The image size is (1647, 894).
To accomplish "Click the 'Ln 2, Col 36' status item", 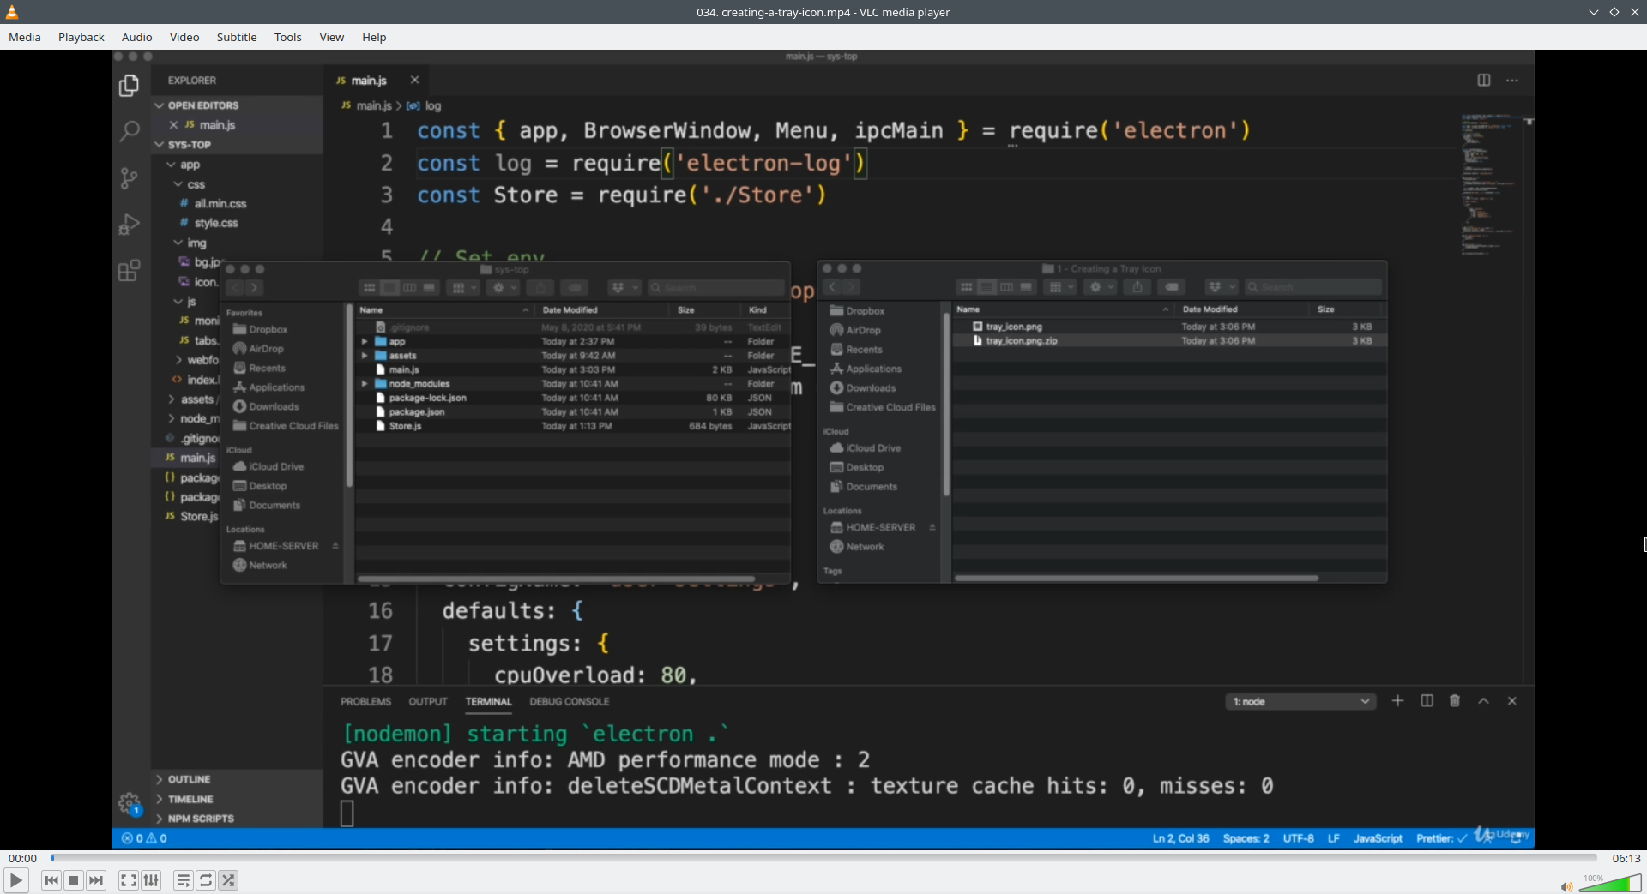I will tap(1180, 838).
